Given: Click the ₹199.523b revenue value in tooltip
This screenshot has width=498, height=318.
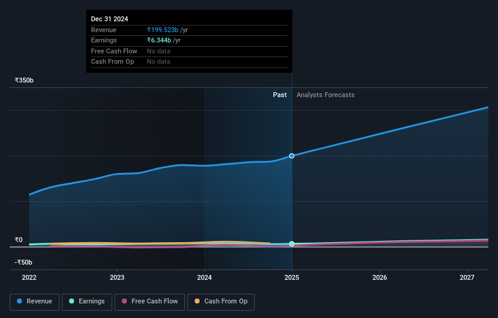Looking at the screenshot, I should [x=163, y=30].
